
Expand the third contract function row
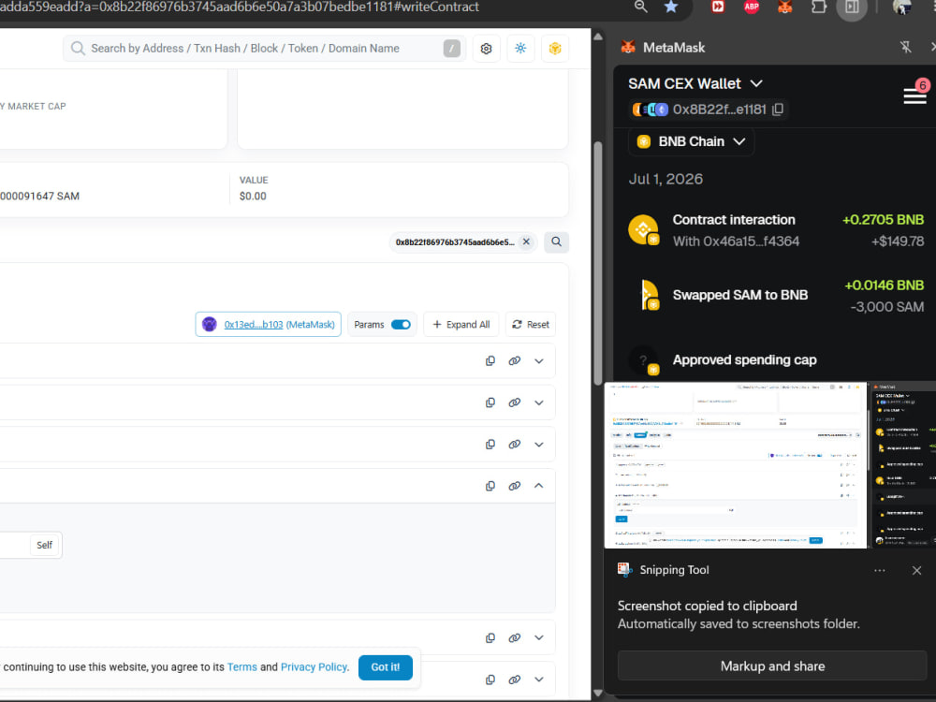tap(539, 444)
